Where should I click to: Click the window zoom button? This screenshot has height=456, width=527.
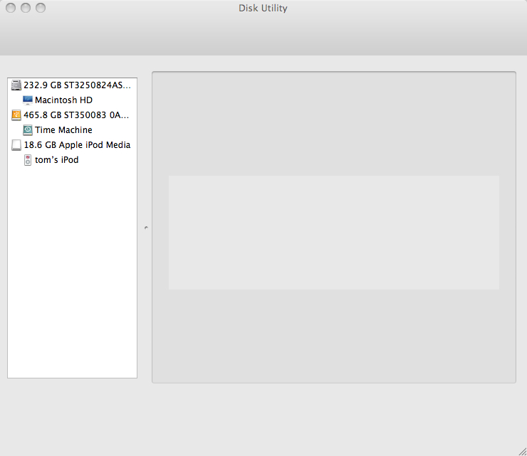click(x=41, y=8)
